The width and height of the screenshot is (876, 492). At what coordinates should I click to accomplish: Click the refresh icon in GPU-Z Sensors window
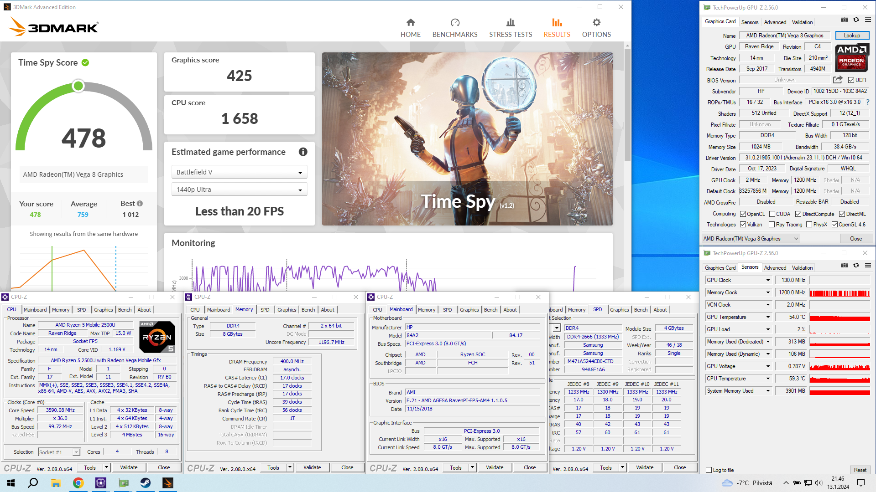[856, 265]
